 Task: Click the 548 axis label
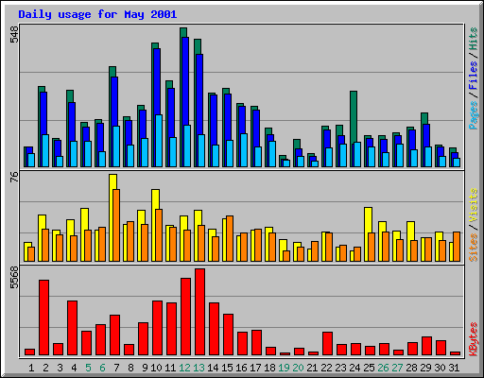click(x=14, y=34)
